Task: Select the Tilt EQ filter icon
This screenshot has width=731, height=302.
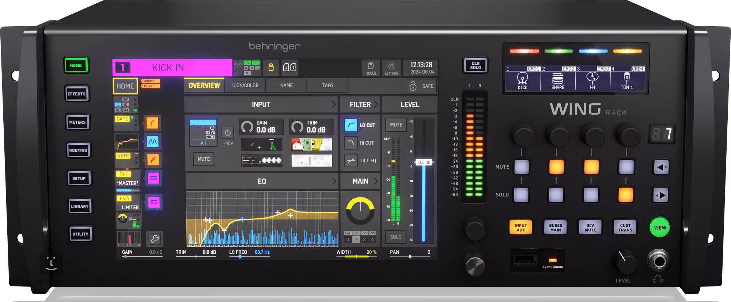Action: click(351, 161)
